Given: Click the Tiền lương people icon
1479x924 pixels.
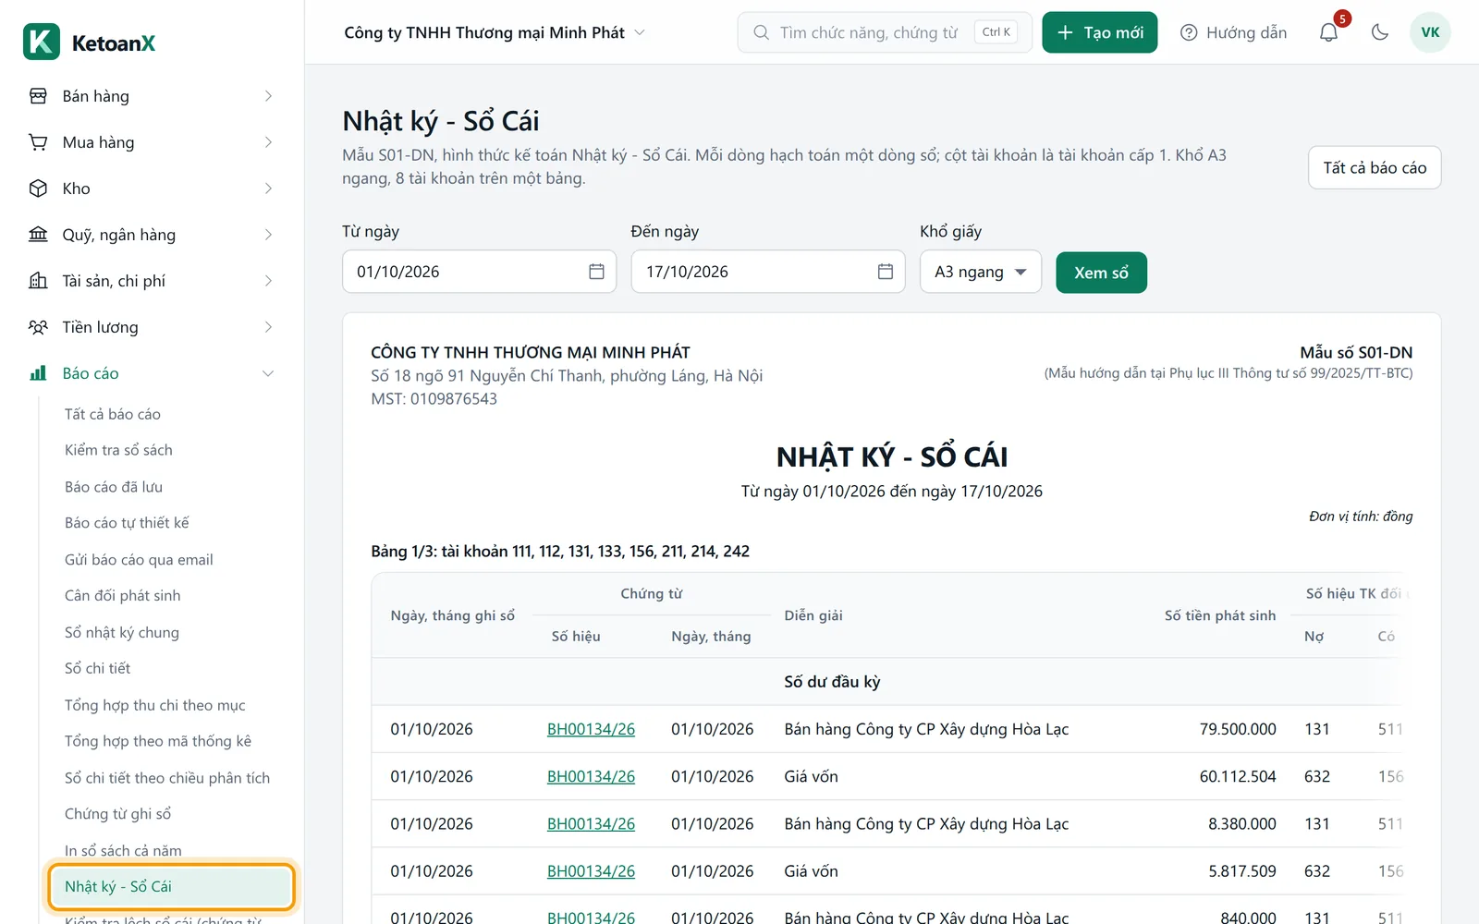Looking at the screenshot, I should 38,327.
